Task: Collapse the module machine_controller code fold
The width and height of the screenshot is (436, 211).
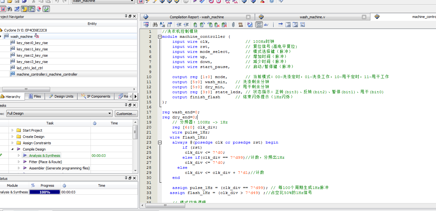Action: pos(160,37)
